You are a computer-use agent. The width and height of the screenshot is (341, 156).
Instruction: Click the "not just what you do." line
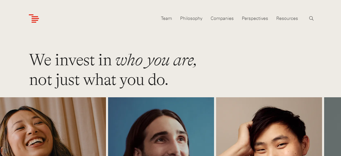99,80
